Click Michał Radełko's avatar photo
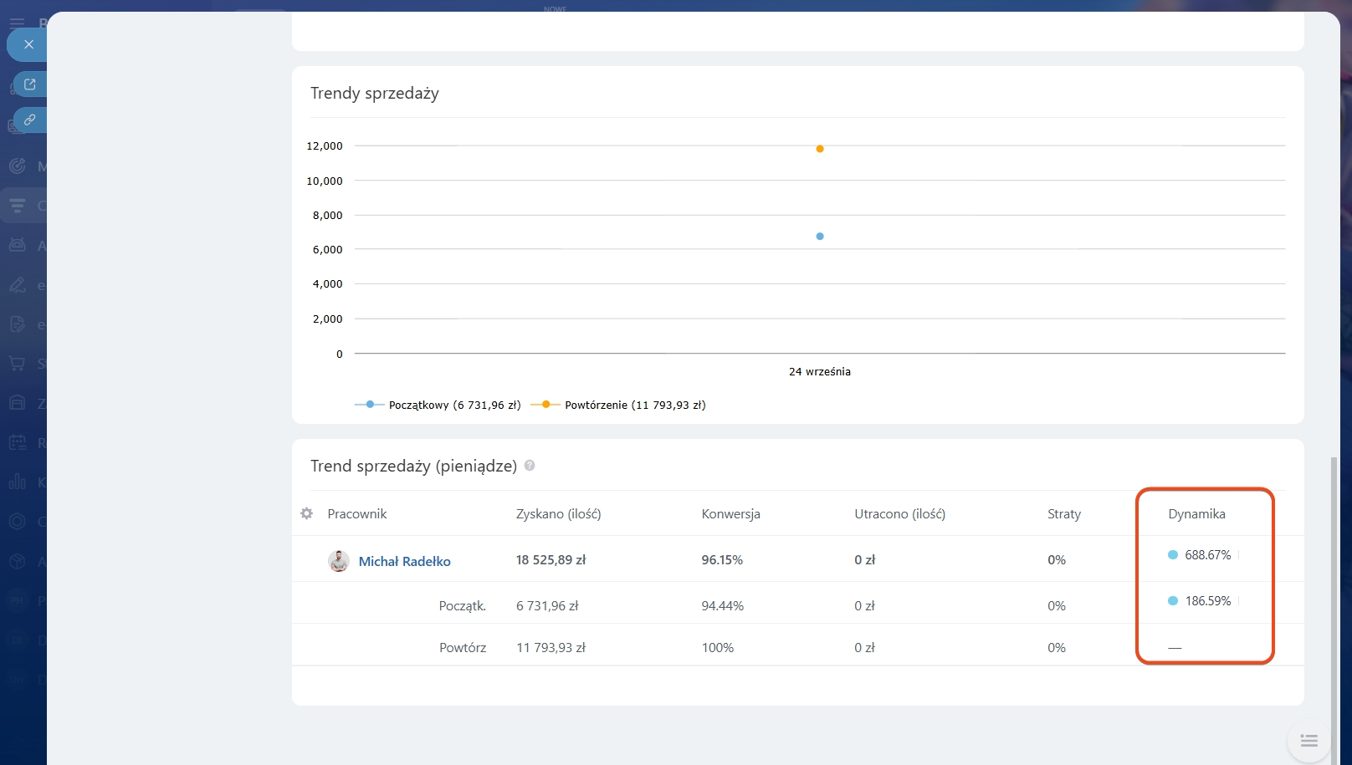 click(x=339, y=561)
